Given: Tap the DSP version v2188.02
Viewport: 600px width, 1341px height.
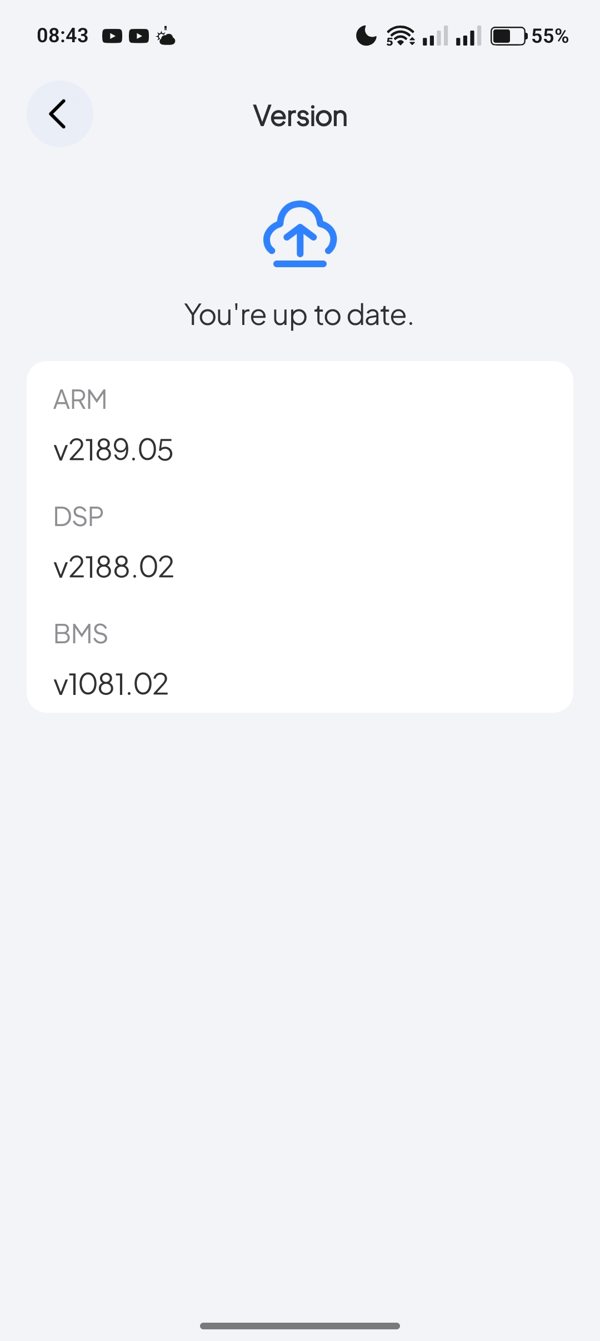Looking at the screenshot, I should pyautogui.click(x=114, y=567).
